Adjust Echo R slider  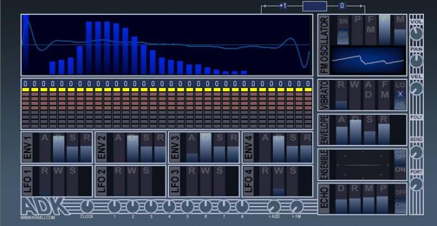pyautogui.click(x=355, y=199)
